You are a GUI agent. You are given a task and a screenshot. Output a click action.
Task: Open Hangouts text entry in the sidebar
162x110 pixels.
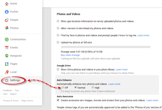click(x=16, y=56)
